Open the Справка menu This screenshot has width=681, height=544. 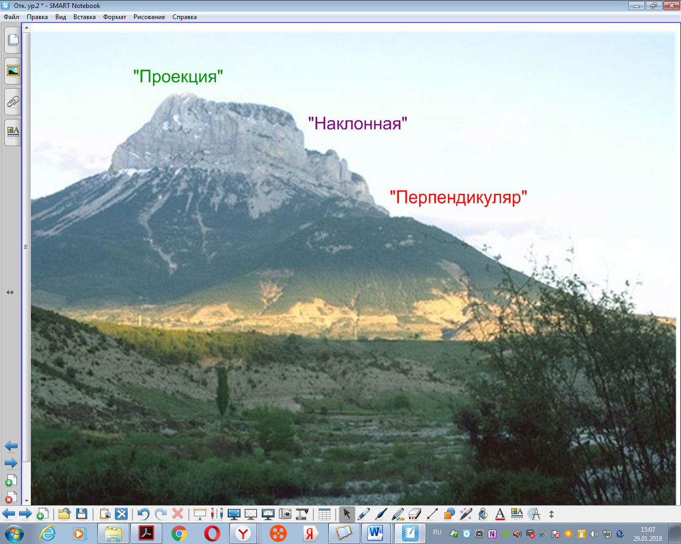click(x=185, y=17)
